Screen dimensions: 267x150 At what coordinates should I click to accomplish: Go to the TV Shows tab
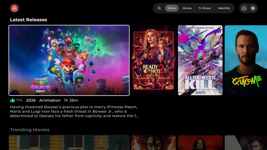pyautogui.click(x=205, y=8)
